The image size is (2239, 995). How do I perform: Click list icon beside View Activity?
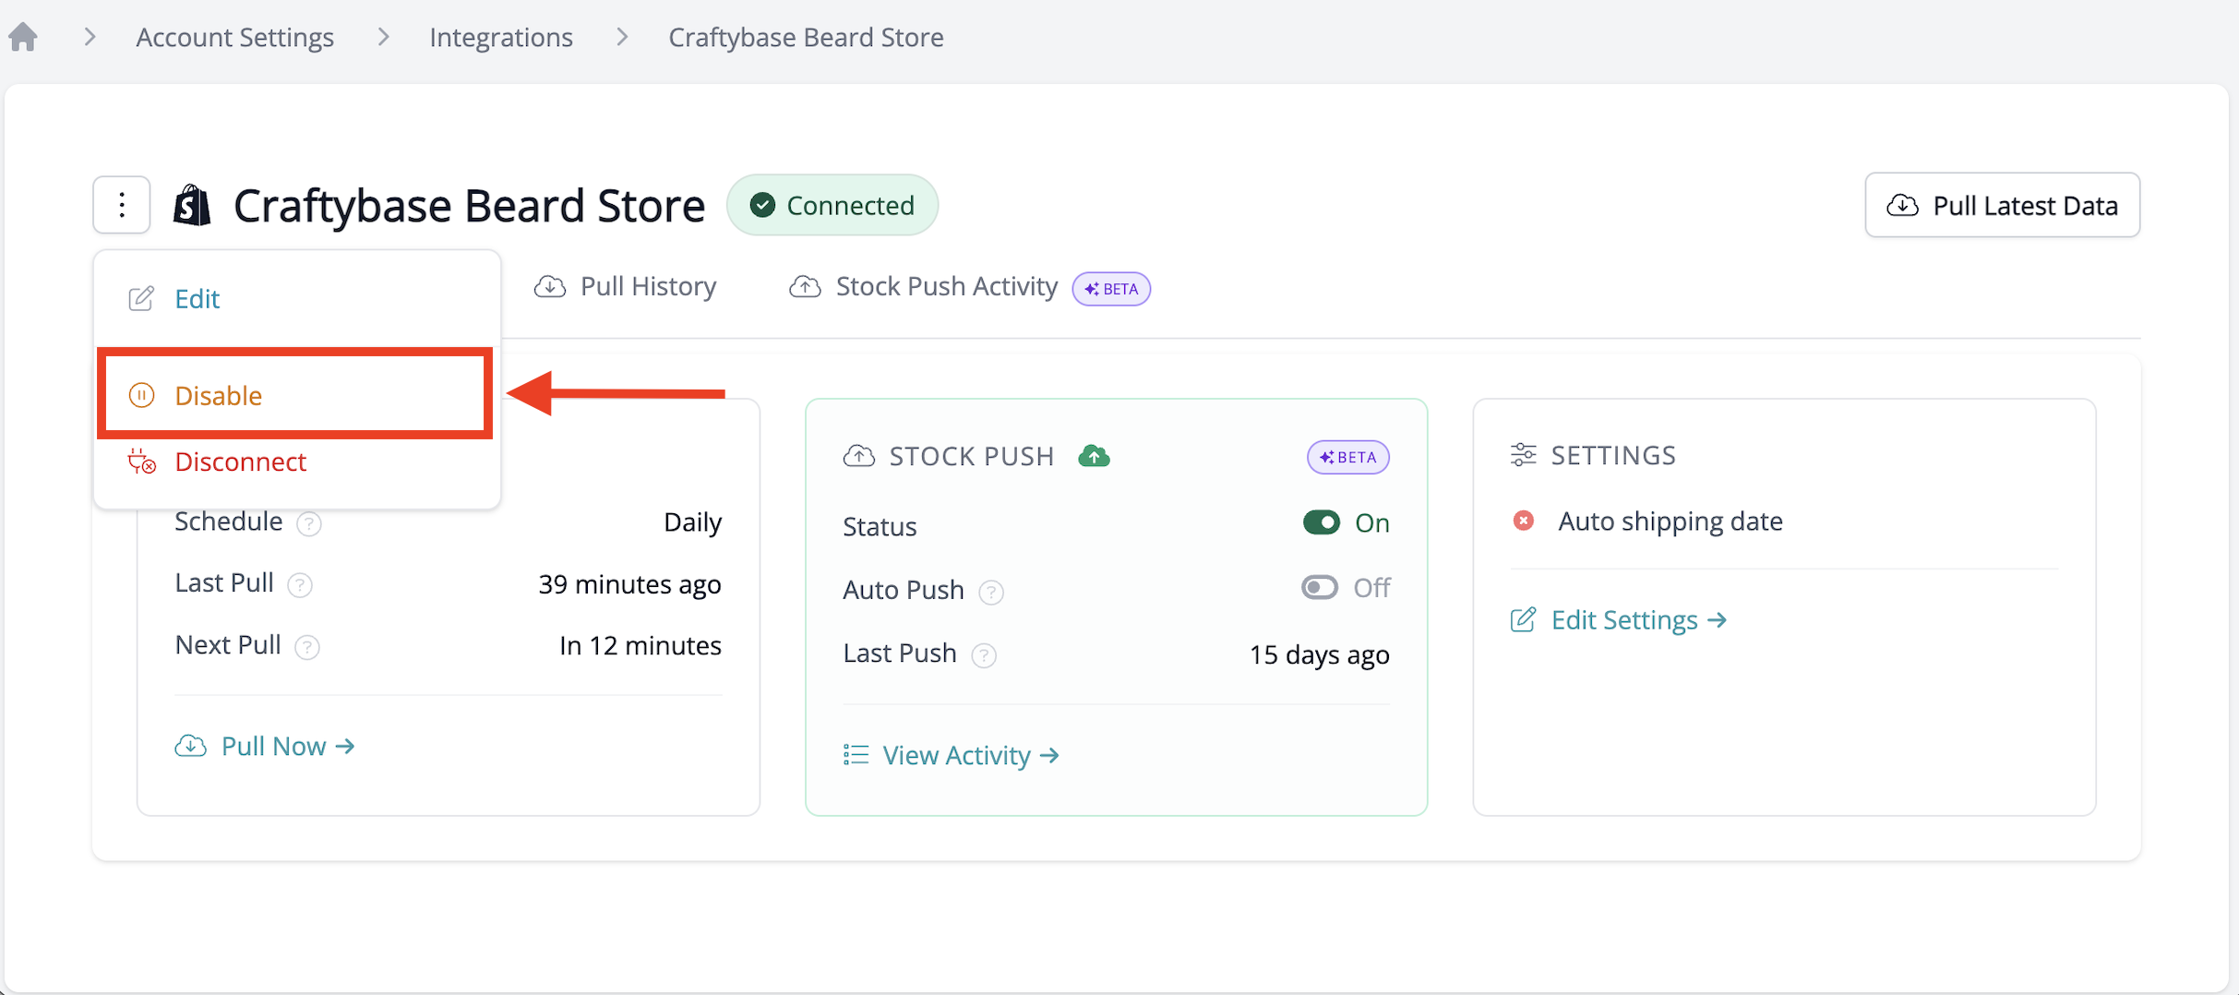click(x=856, y=755)
